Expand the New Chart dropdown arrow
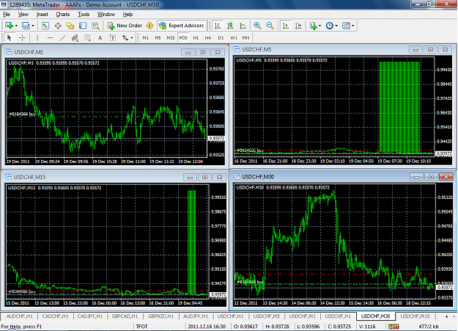Viewport: 458px width, 331px height. tap(16, 26)
